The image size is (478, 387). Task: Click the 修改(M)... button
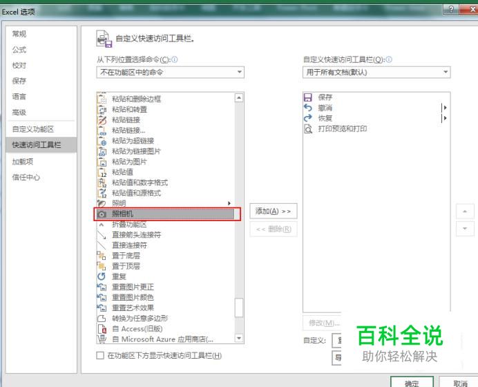point(322,323)
